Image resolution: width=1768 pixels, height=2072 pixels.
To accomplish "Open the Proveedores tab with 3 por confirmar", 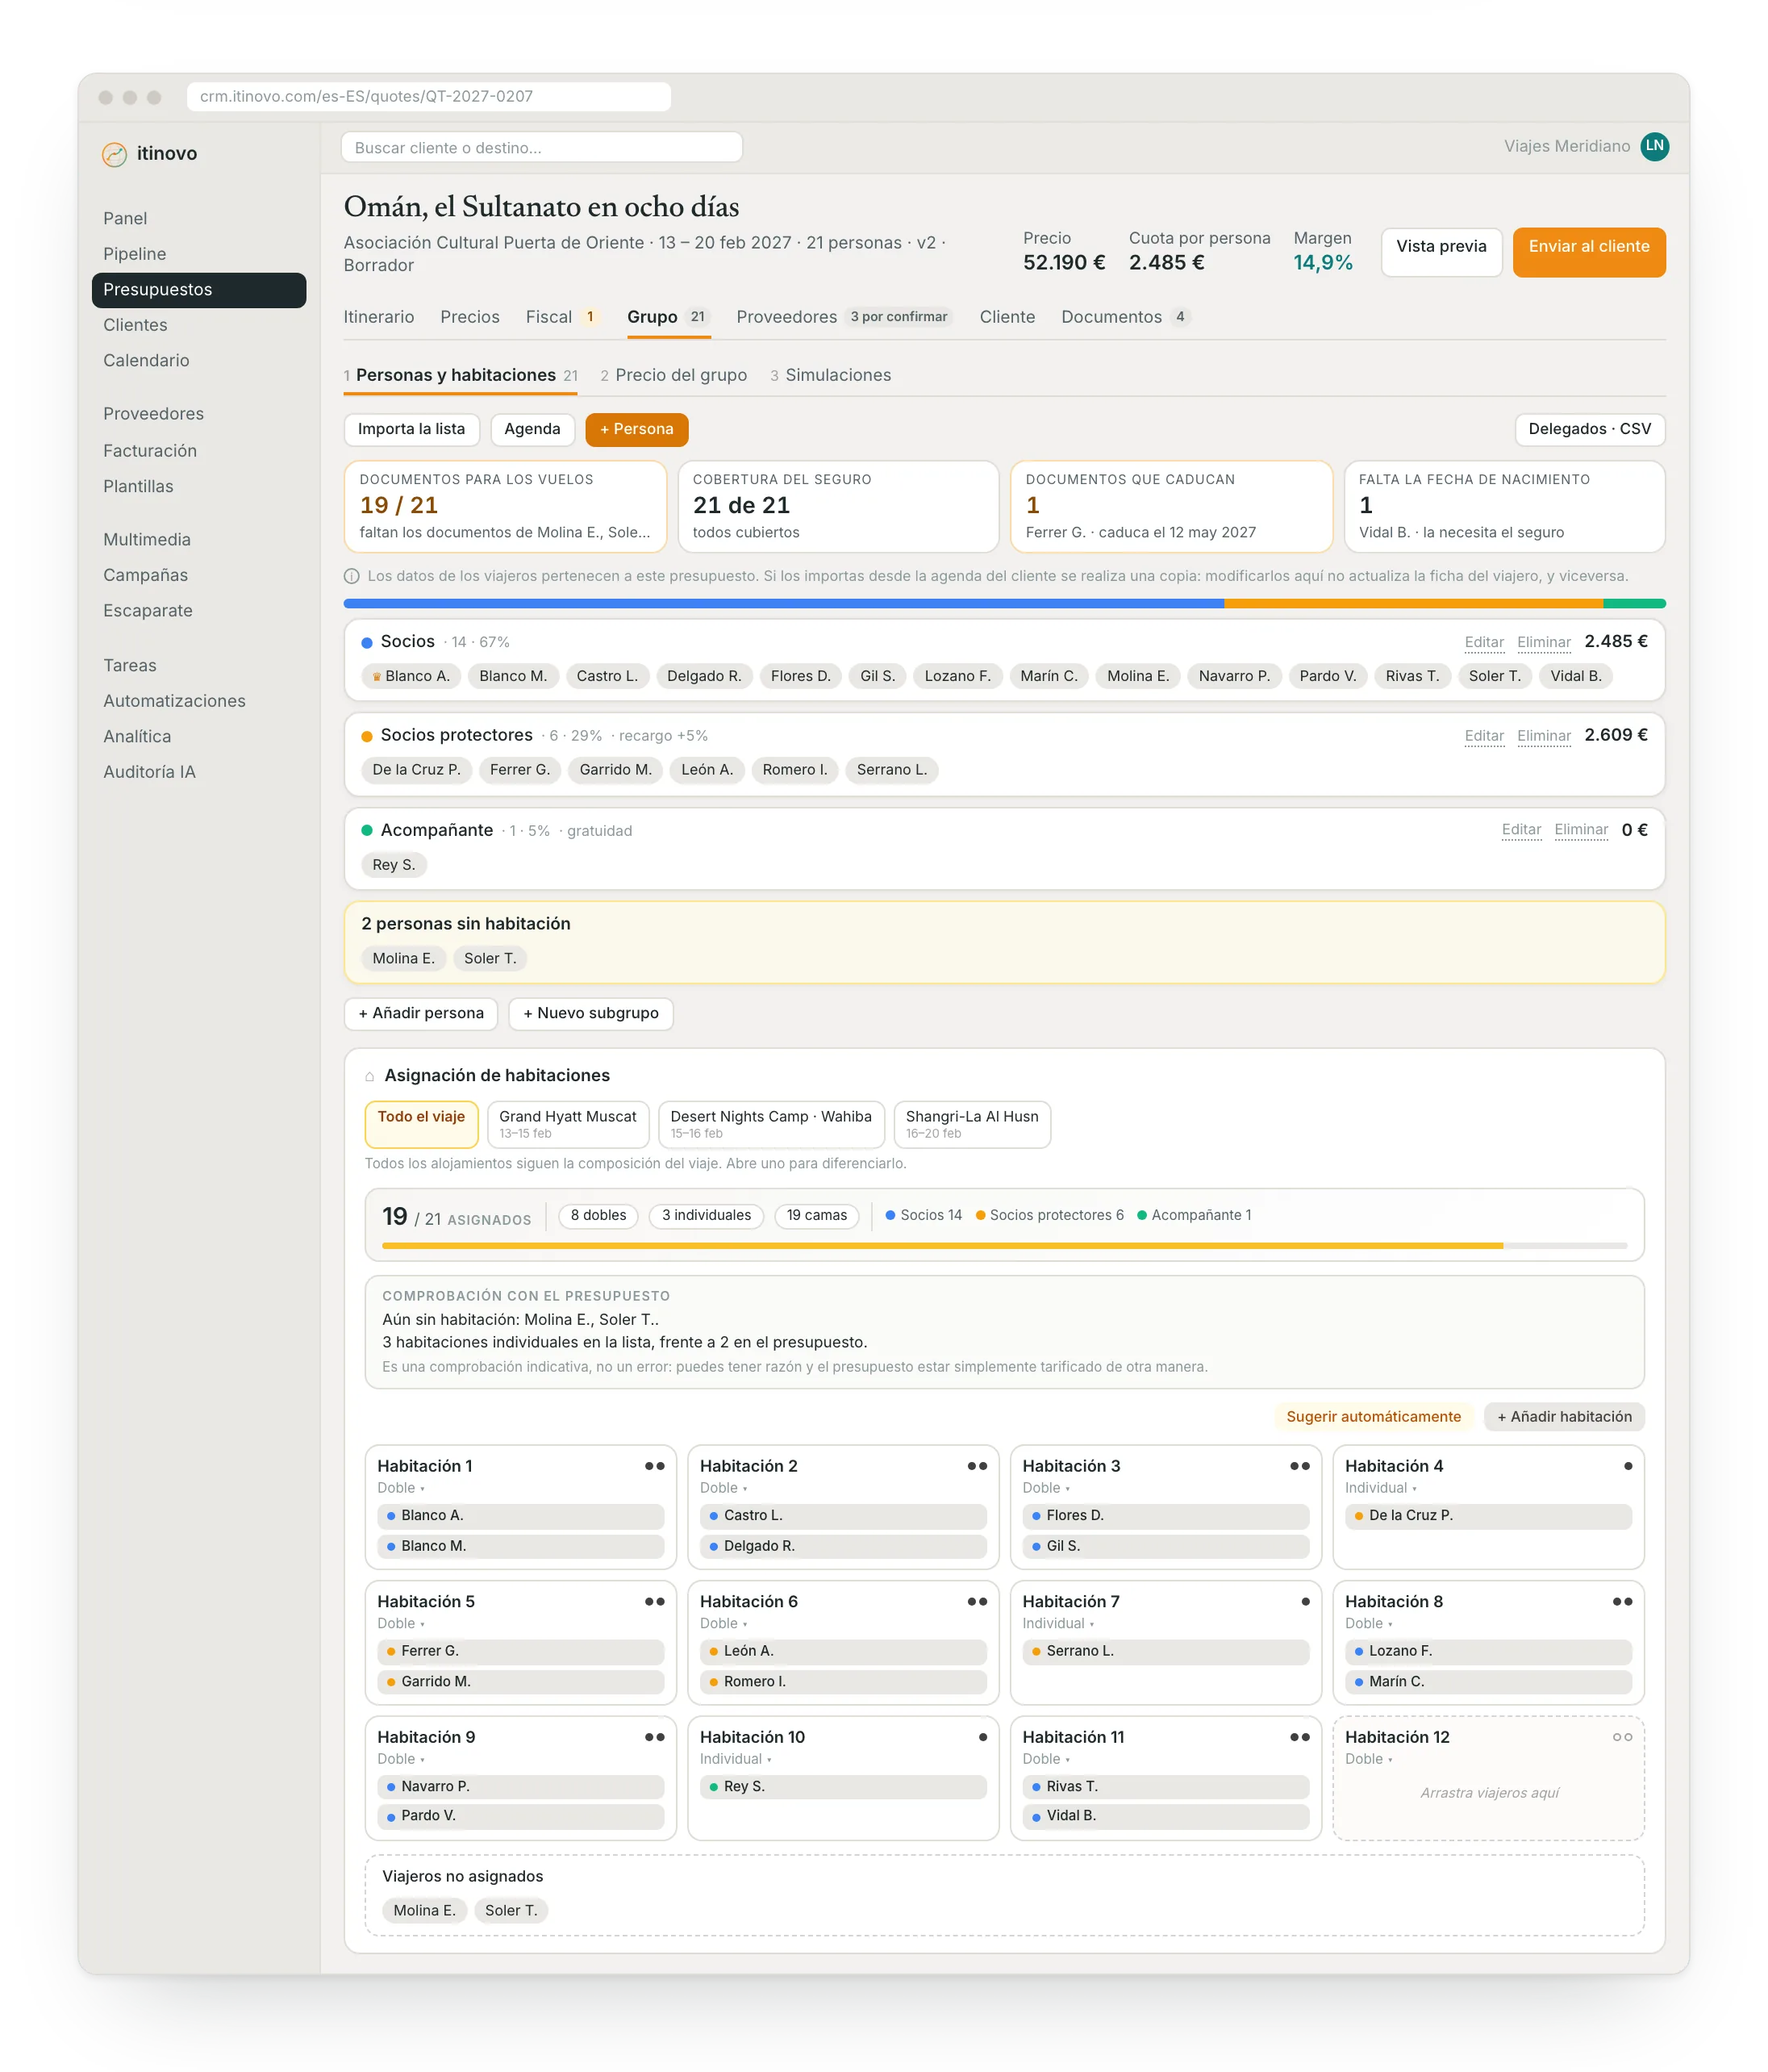I will click(x=844, y=317).
